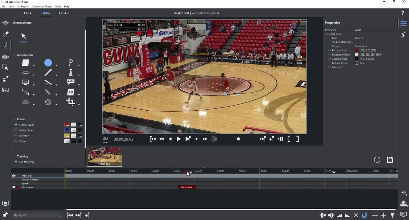Select the Referee radio button

pos(16,136)
